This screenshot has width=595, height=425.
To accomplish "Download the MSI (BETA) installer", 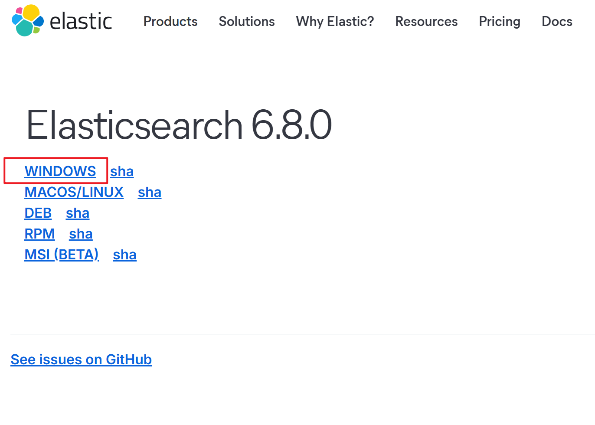I will coord(62,255).
